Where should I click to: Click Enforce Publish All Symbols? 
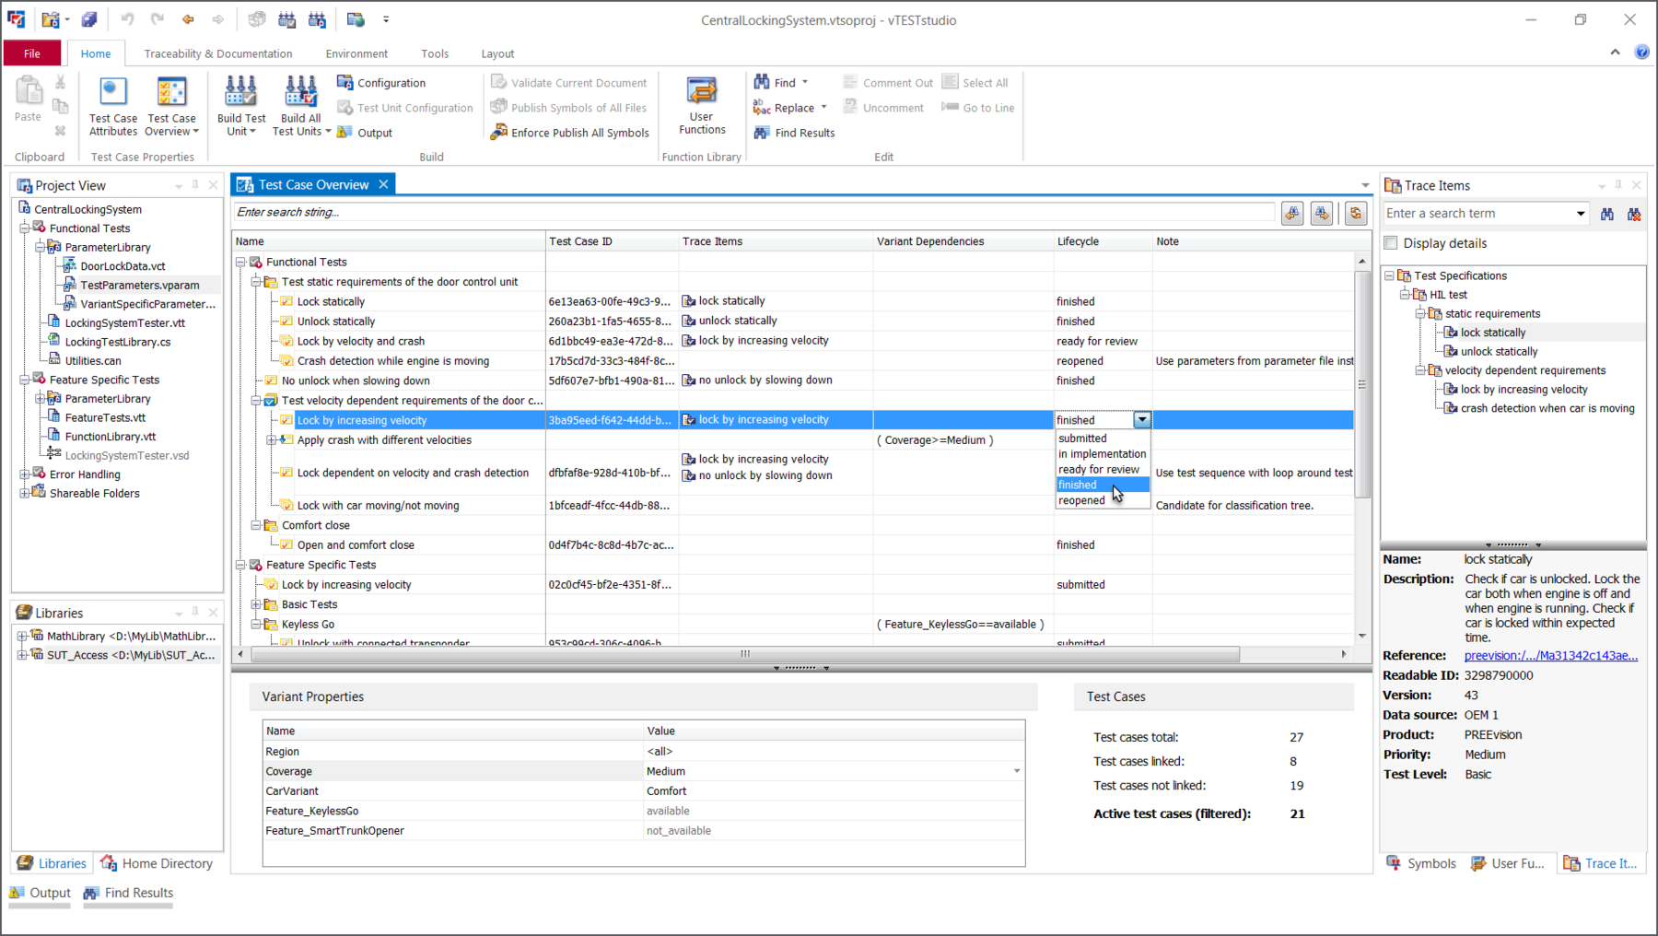point(570,133)
